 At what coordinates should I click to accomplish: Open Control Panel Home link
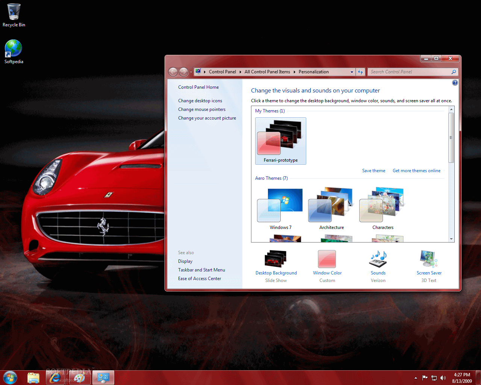pyautogui.click(x=198, y=87)
